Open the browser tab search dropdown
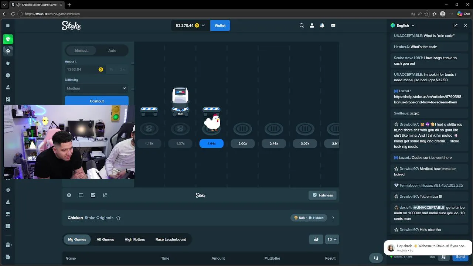The height and width of the screenshot is (266, 473). point(4,4)
